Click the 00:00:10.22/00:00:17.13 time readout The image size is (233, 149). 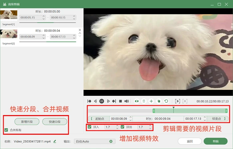(212, 101)
